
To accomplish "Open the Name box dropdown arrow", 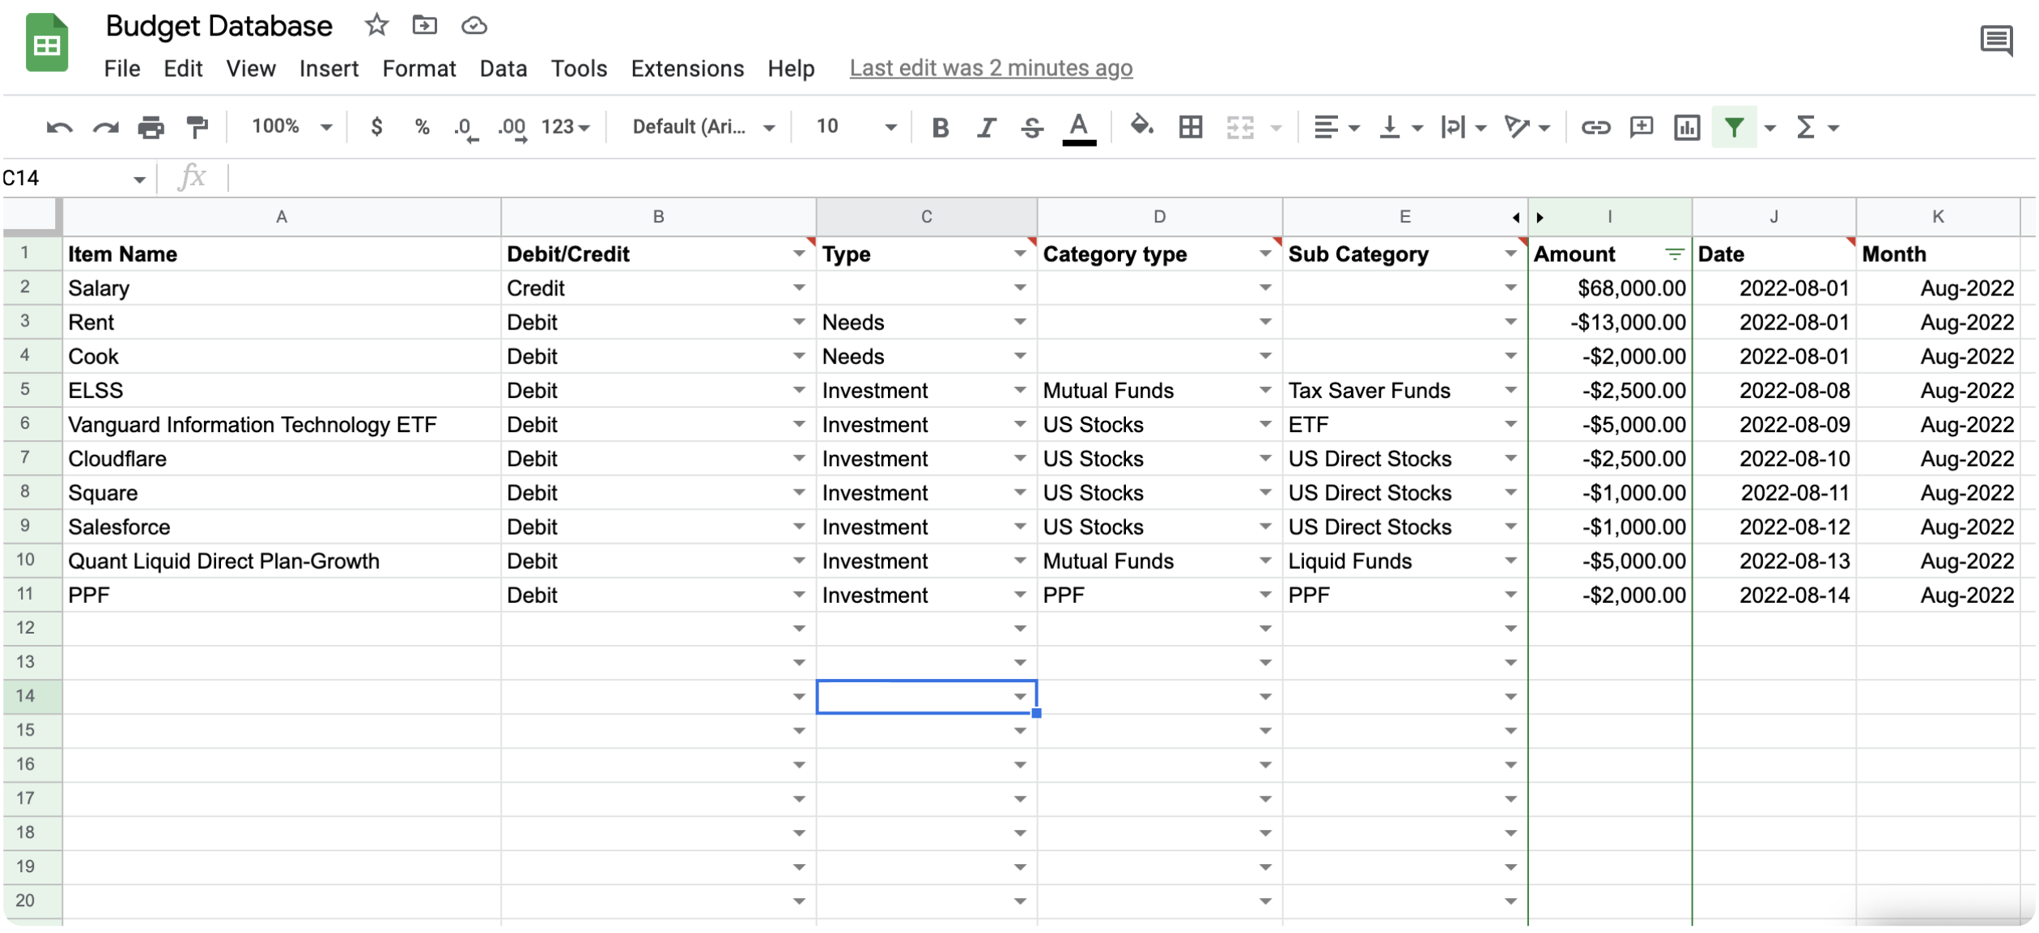I will [139, 179].
